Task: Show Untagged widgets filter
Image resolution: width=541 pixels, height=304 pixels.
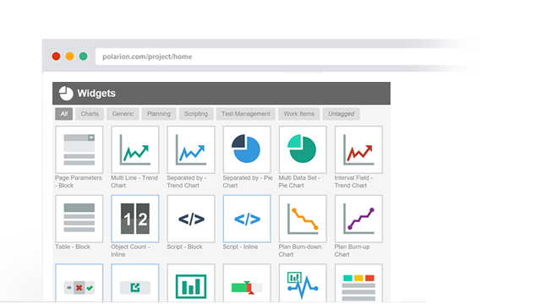Action: [x=342, y=114]
